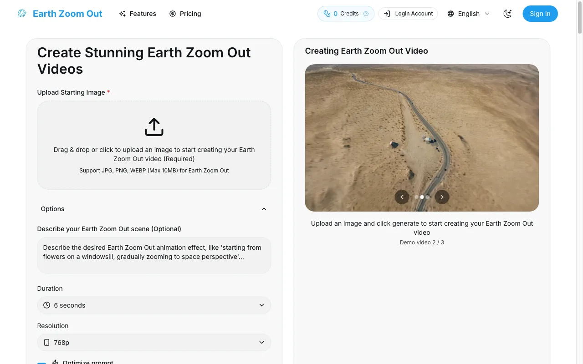The height and width of the screenshot is (364, 583).
Task: Show the next demo video
Action: pos(442,197)
